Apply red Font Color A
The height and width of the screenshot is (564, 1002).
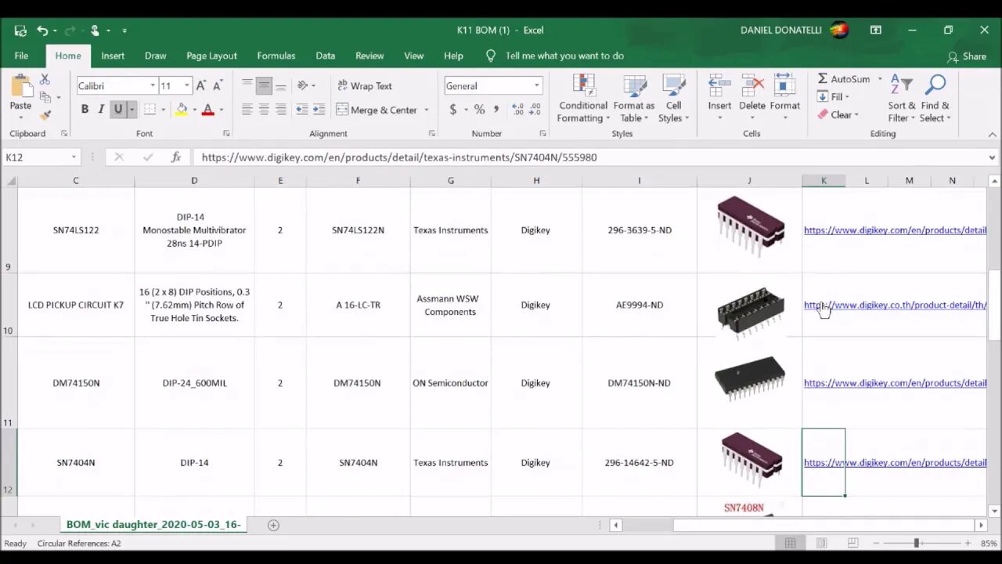[x=207, y=110]
